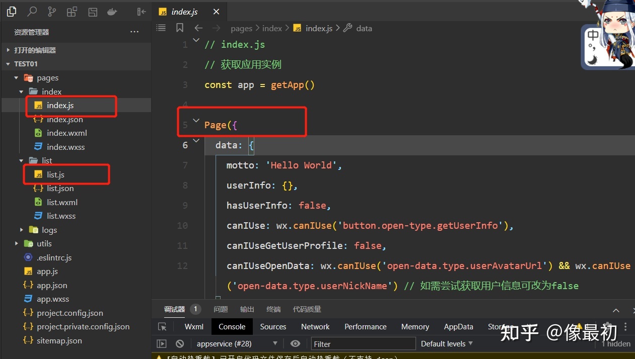The height and width of the screenshot is (359, 635).
Task: Click the element inspector arrow icon
Action: click(x=162, y=327)
